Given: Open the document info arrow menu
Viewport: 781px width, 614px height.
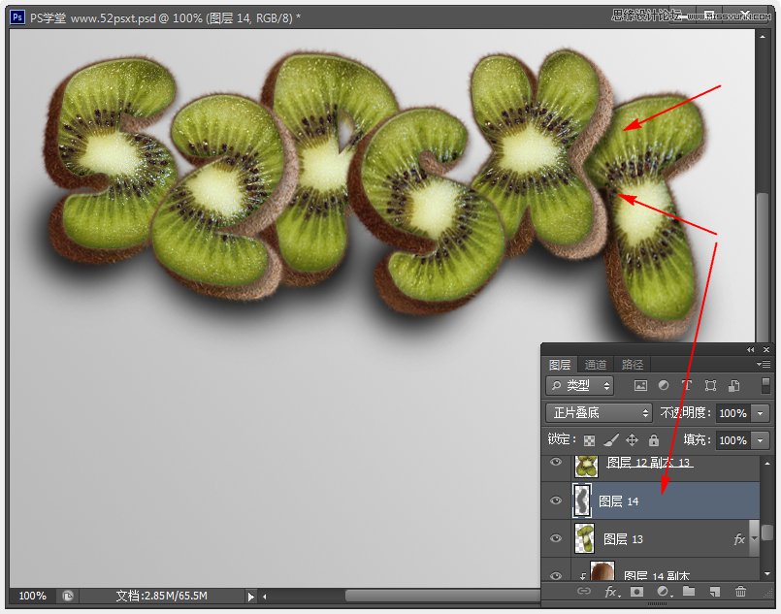Looking at the screenshot, I should [x=250, y=597].
